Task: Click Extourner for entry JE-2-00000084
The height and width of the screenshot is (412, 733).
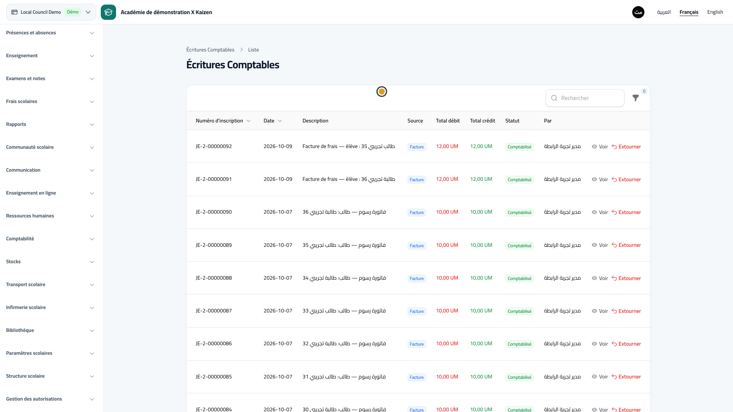Action: (x=626, y=409)
